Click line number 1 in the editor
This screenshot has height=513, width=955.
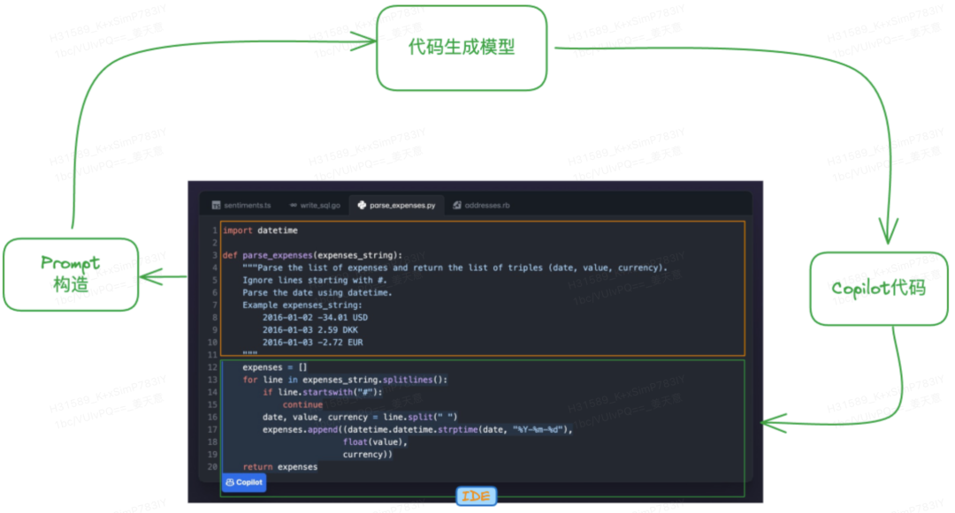[x=214, y=230]
